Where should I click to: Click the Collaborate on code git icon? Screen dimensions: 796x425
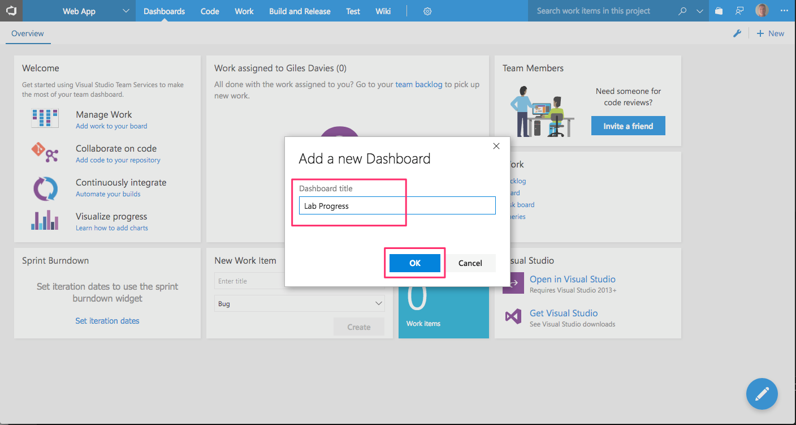click(45, 153)
